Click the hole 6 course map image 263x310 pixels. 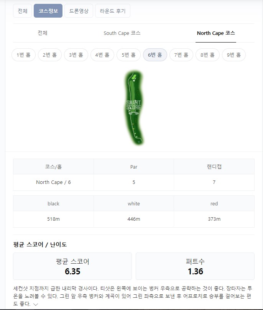pos(134,108)
